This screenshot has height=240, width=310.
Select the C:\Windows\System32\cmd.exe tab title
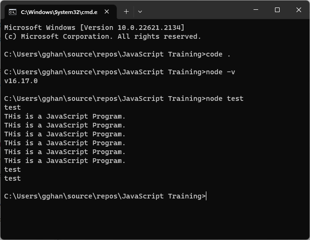pyautogui.click(x=59, y=12)
